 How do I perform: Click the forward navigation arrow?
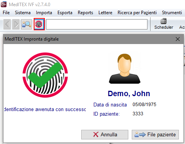[x=16, y=24]
